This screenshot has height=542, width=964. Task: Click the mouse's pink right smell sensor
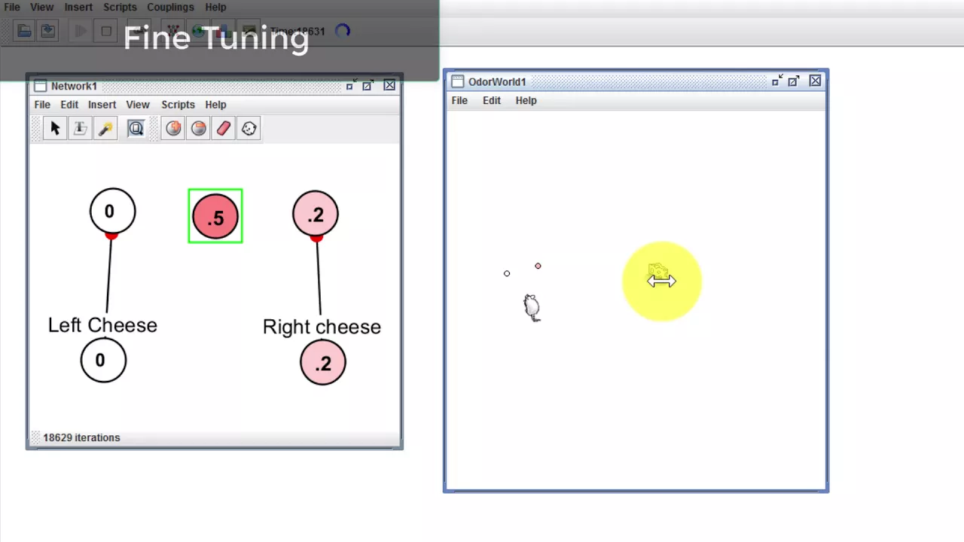click(x=538, y=266)
